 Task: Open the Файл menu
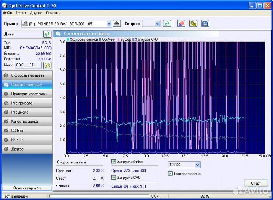tap(7, 13)
